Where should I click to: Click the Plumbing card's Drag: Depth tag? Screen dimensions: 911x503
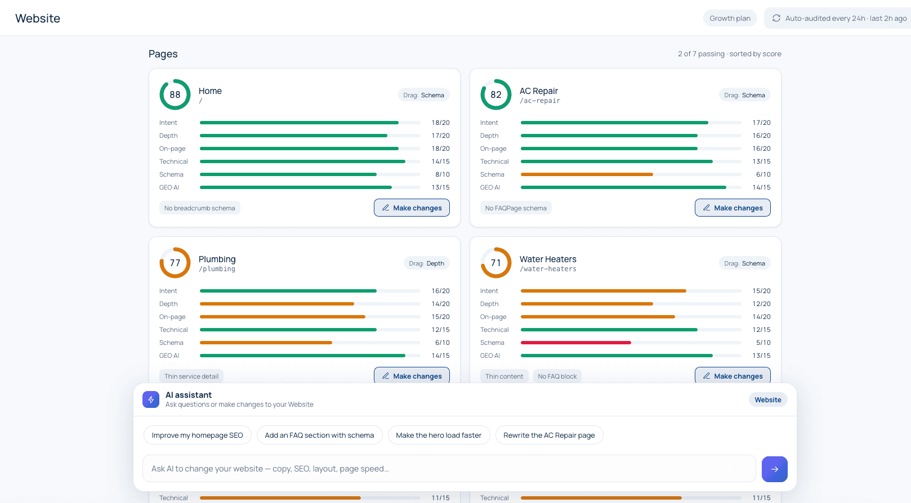point(426,263)
